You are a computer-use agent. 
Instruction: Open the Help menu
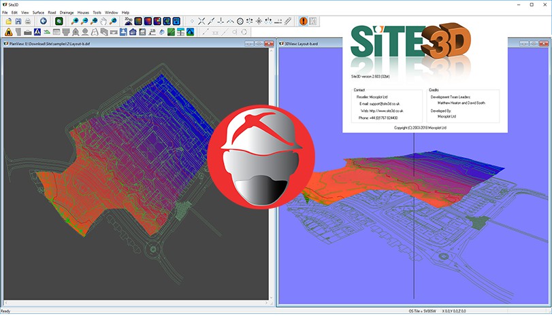(126, 12)
